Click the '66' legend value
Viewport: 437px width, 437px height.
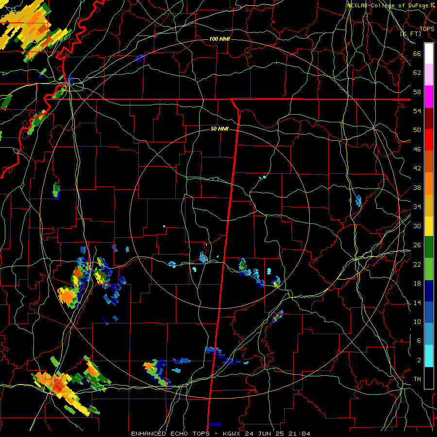[417, 53]
